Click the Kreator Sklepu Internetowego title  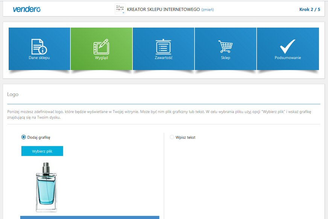tap(163, 9)
